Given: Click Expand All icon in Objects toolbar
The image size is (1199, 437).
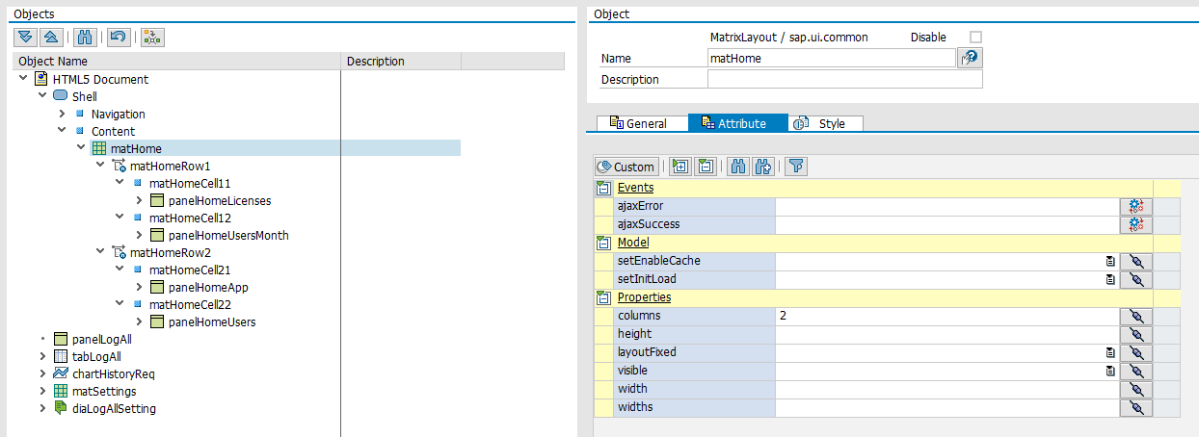Looking at the screenshot, I should [25, 37].
